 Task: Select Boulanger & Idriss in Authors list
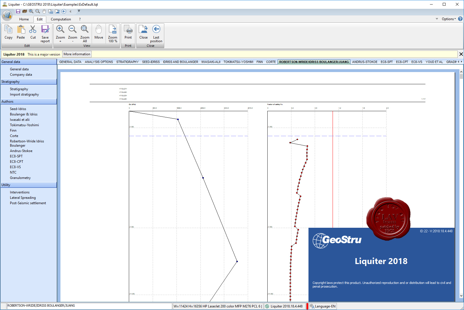[24, 114]
